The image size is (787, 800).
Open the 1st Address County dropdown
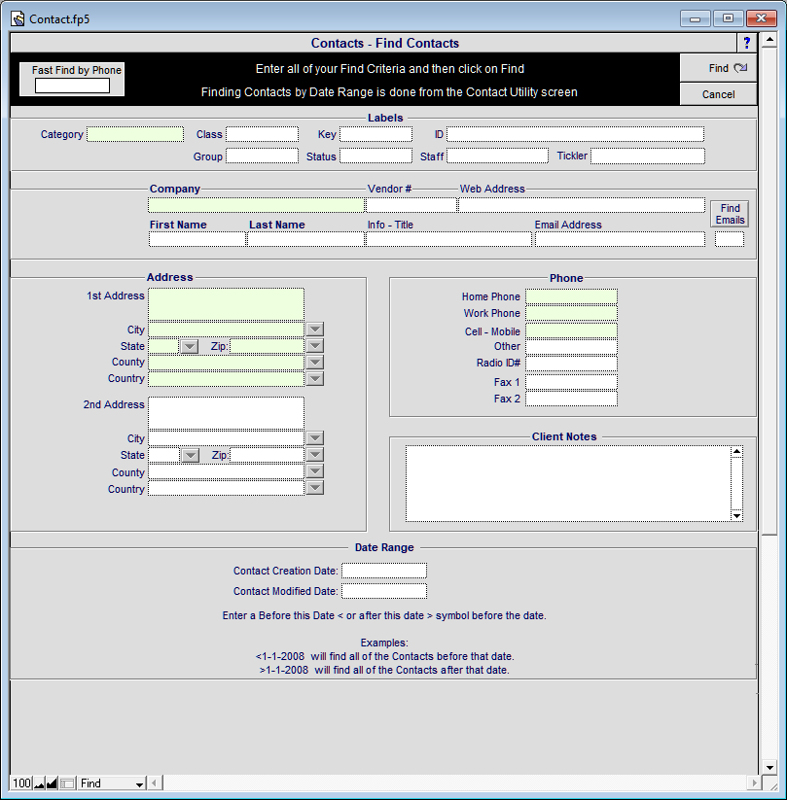click(315, 363)
